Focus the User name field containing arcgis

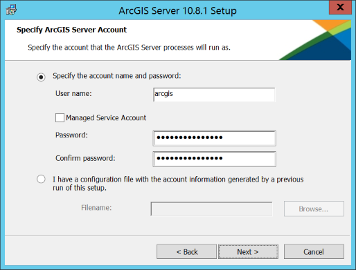(x=214, y=95)
